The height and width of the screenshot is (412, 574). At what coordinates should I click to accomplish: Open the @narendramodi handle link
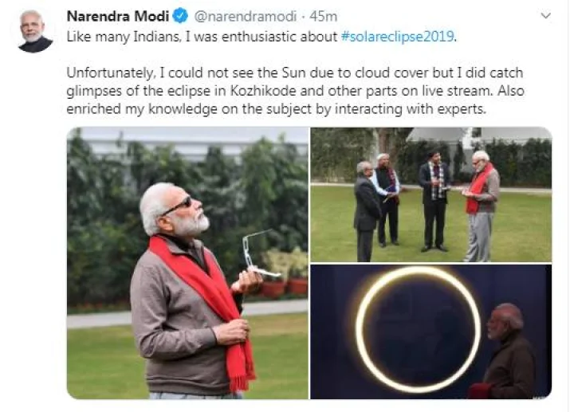(x=245, y=17)
